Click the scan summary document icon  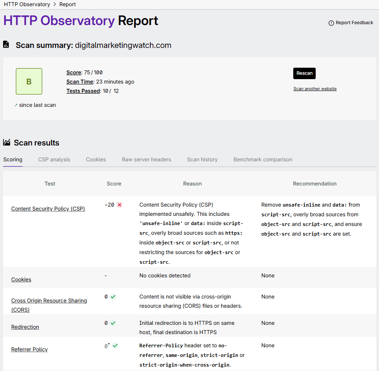tap(6, 44)
